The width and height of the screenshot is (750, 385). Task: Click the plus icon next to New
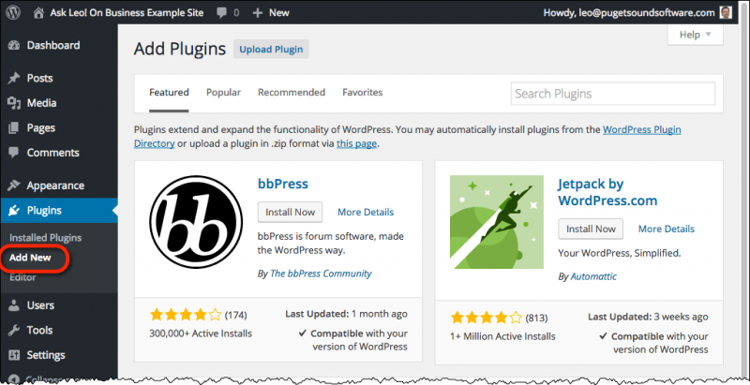coord(257,13)
